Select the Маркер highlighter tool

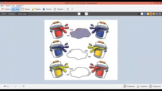(x=36, y=9)
